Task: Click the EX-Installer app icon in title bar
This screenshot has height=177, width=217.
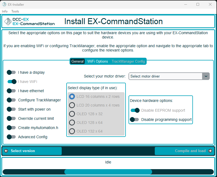Action: (x=4, y=4)
